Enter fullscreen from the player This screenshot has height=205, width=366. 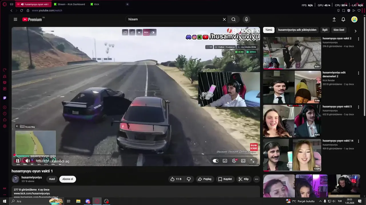(x=252, y=161)
